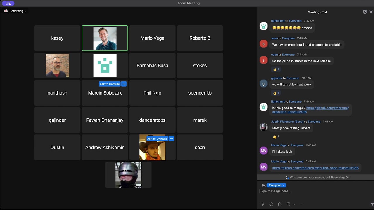Click Justin Florentine's Robocop avatar in chat
This screenshot has width=374, height=210.
(x=264, y=127)
